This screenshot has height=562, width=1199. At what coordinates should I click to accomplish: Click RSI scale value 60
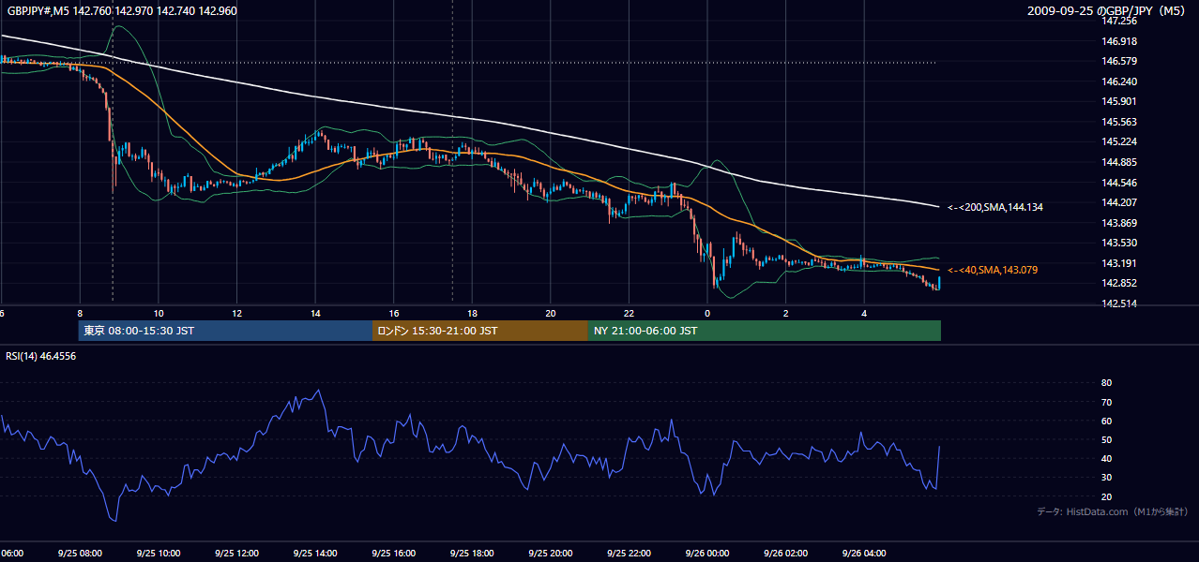tap(1106, 421)
